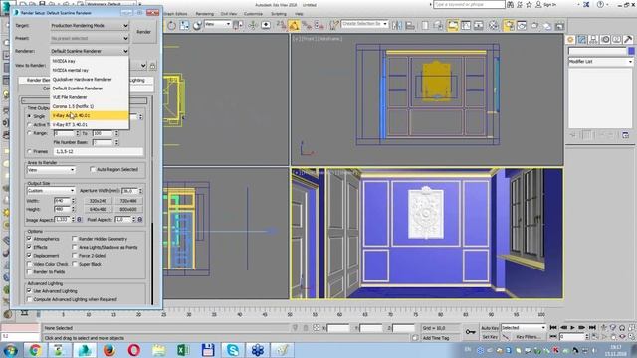Enable Render Hidden Geometry checkbox
The width and height of the screenshot is (637, 358).
75,239
